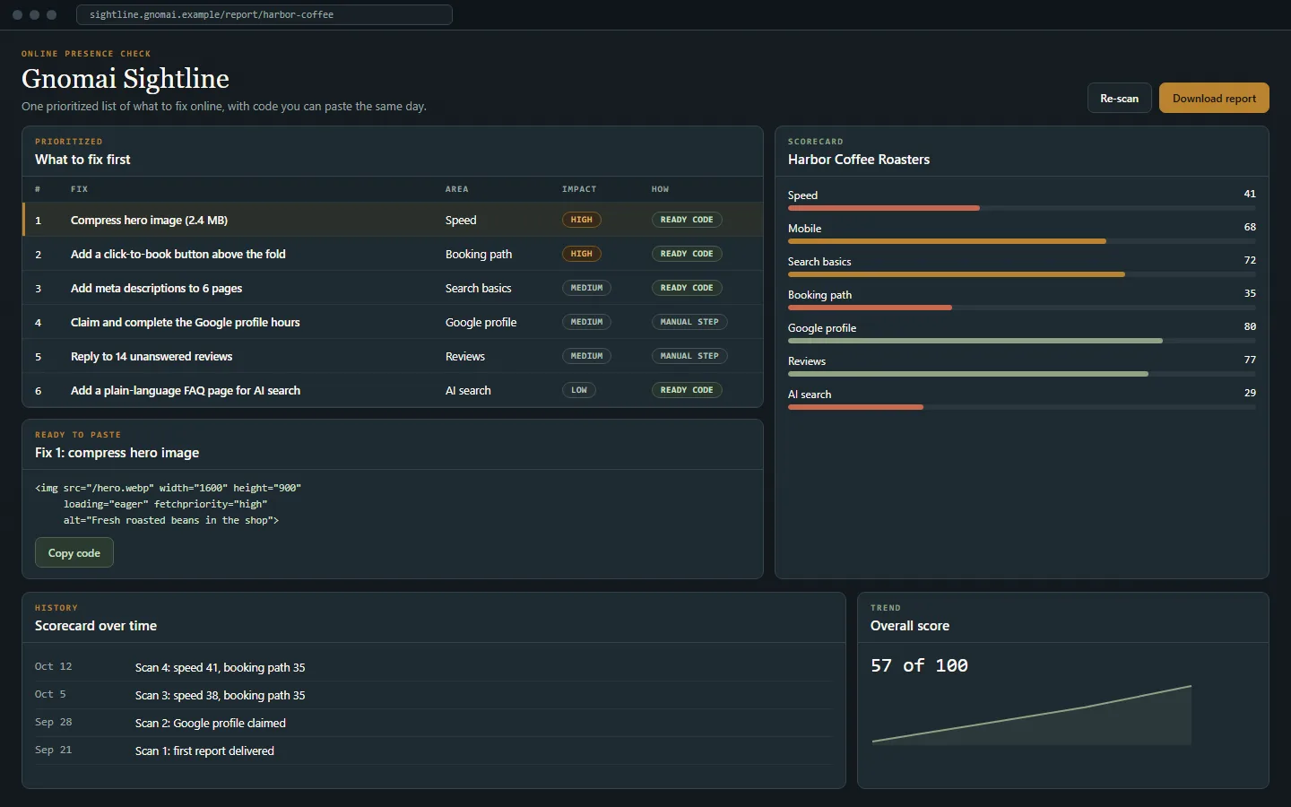
Task: Click the FIX column header
Action: (80, 189)
